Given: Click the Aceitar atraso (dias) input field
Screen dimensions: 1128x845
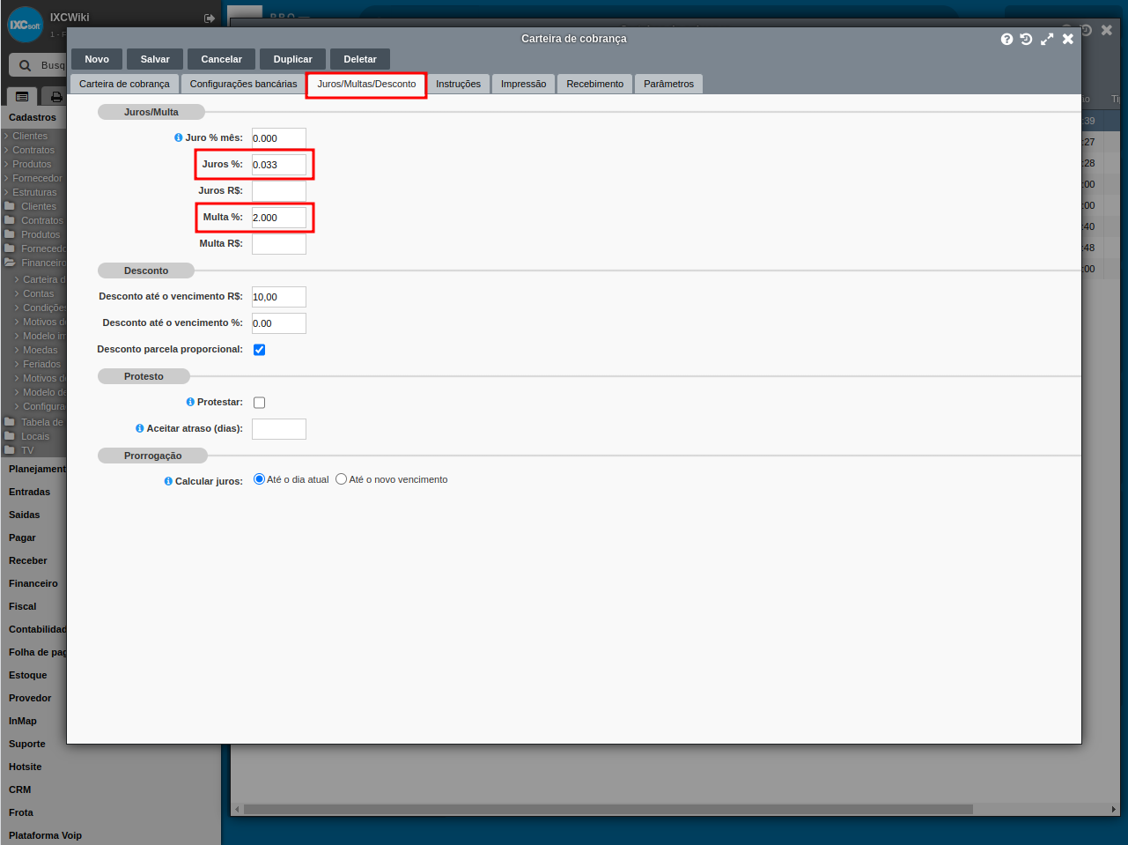Looking at the screenshot, I should click(x=279, y=429).
